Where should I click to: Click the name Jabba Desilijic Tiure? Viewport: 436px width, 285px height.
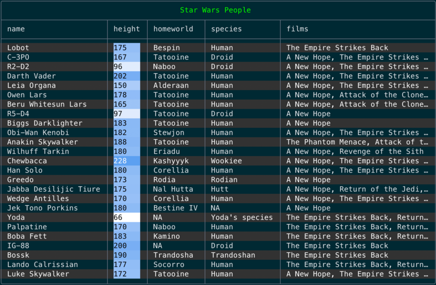pyautogui.click(x=53, y=189)
